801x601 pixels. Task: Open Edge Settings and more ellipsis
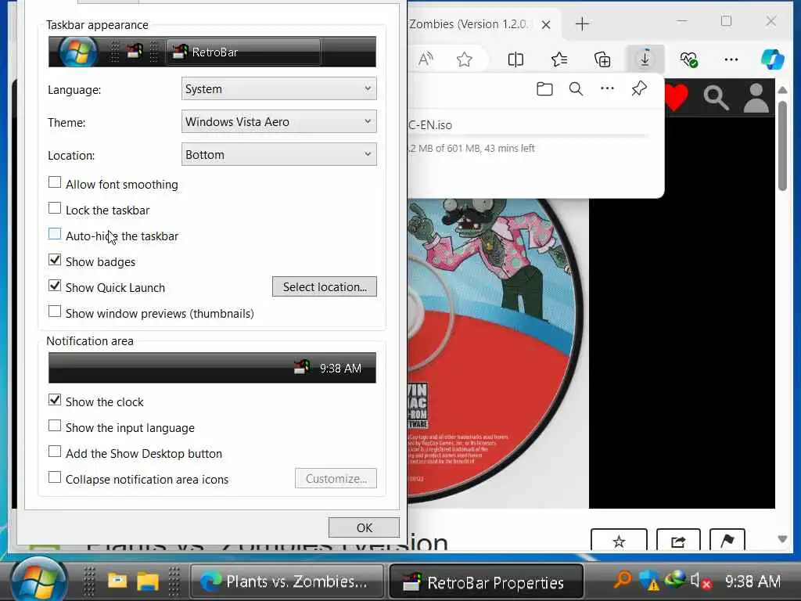[x=731, y=59]
